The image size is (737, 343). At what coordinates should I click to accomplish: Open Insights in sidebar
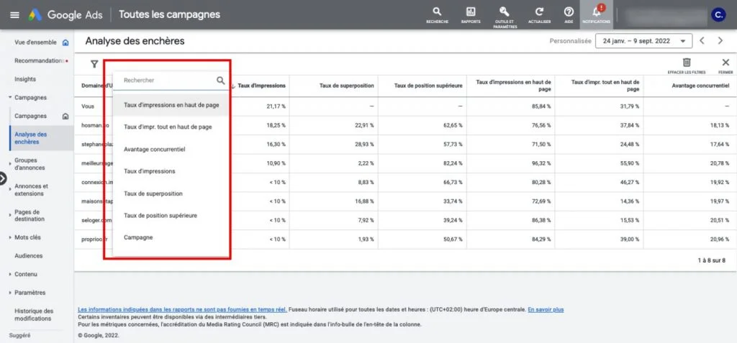(x=25, y=79)
